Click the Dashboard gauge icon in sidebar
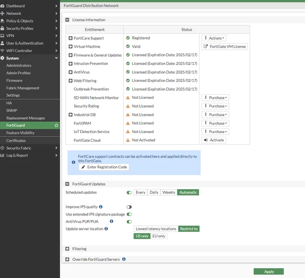305x278 pixels. click(x=2, y=6)
